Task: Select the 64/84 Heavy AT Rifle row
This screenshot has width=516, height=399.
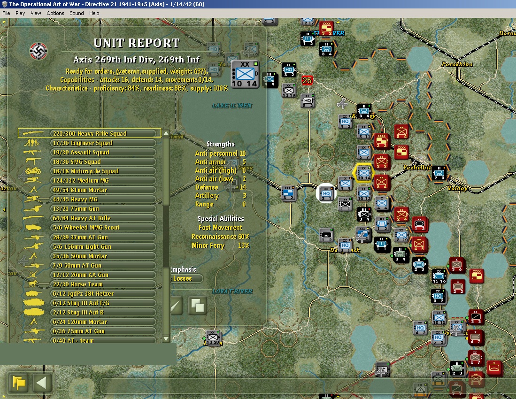Action: 103,218
